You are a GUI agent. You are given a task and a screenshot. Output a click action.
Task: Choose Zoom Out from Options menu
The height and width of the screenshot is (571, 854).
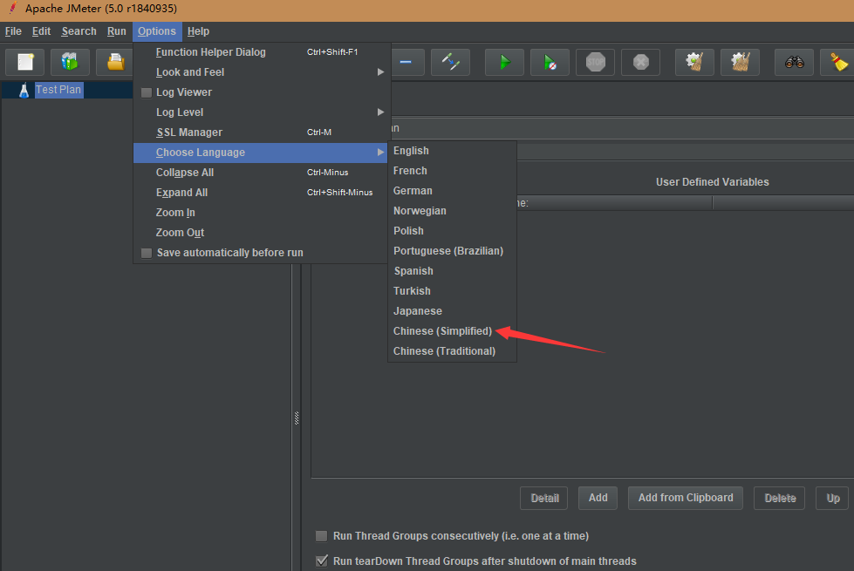click(x=262, y=233)
